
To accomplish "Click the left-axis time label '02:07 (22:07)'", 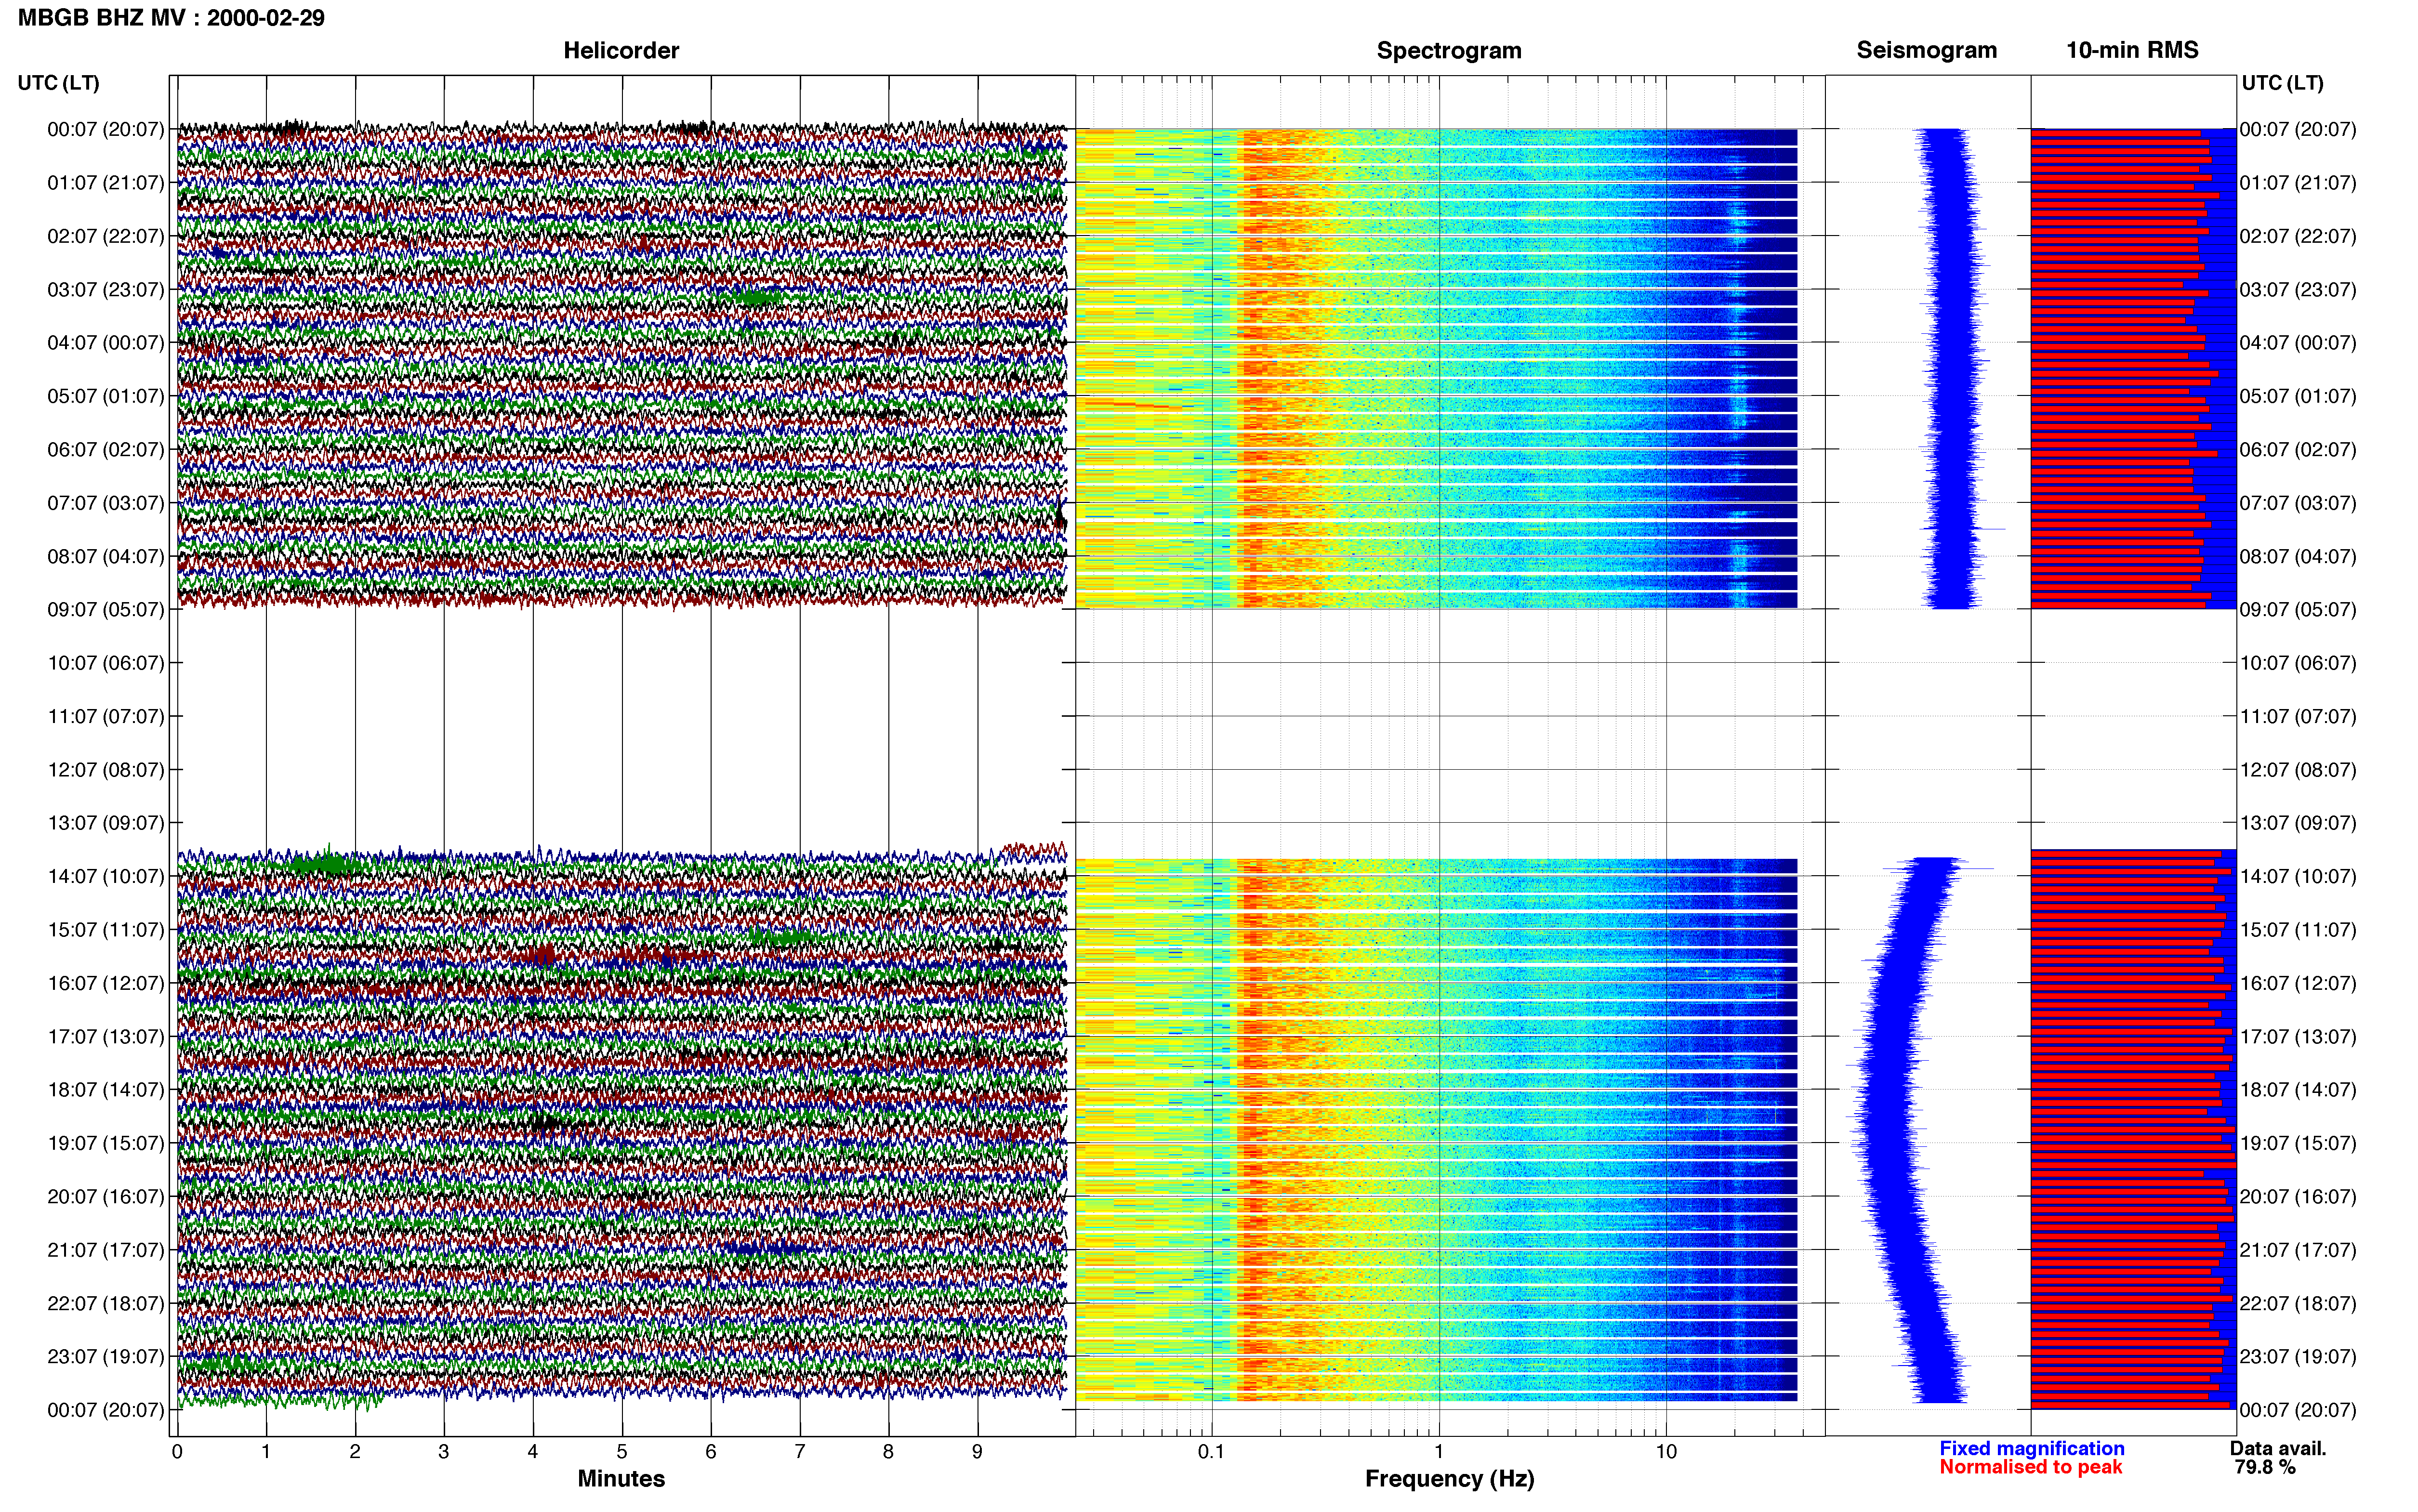I will pos(106,236).
